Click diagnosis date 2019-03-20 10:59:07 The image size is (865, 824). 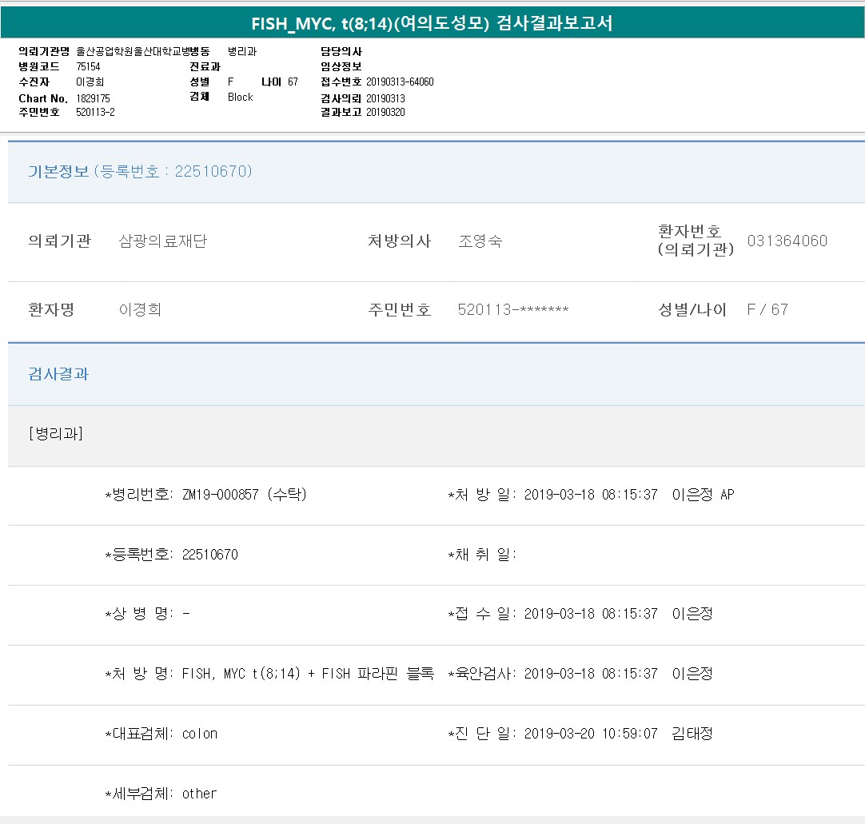pos(590,734)
